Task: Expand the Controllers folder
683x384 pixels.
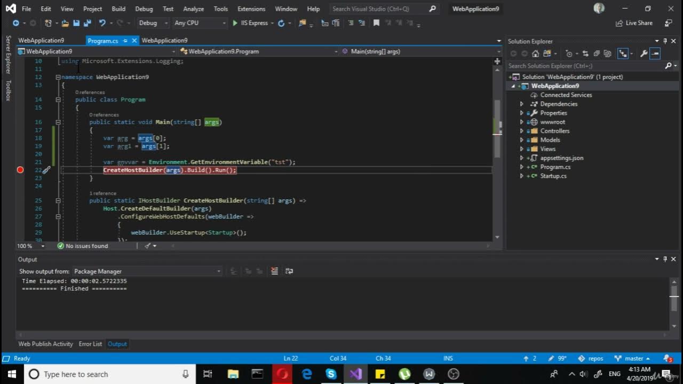Action: coord(522,131)
